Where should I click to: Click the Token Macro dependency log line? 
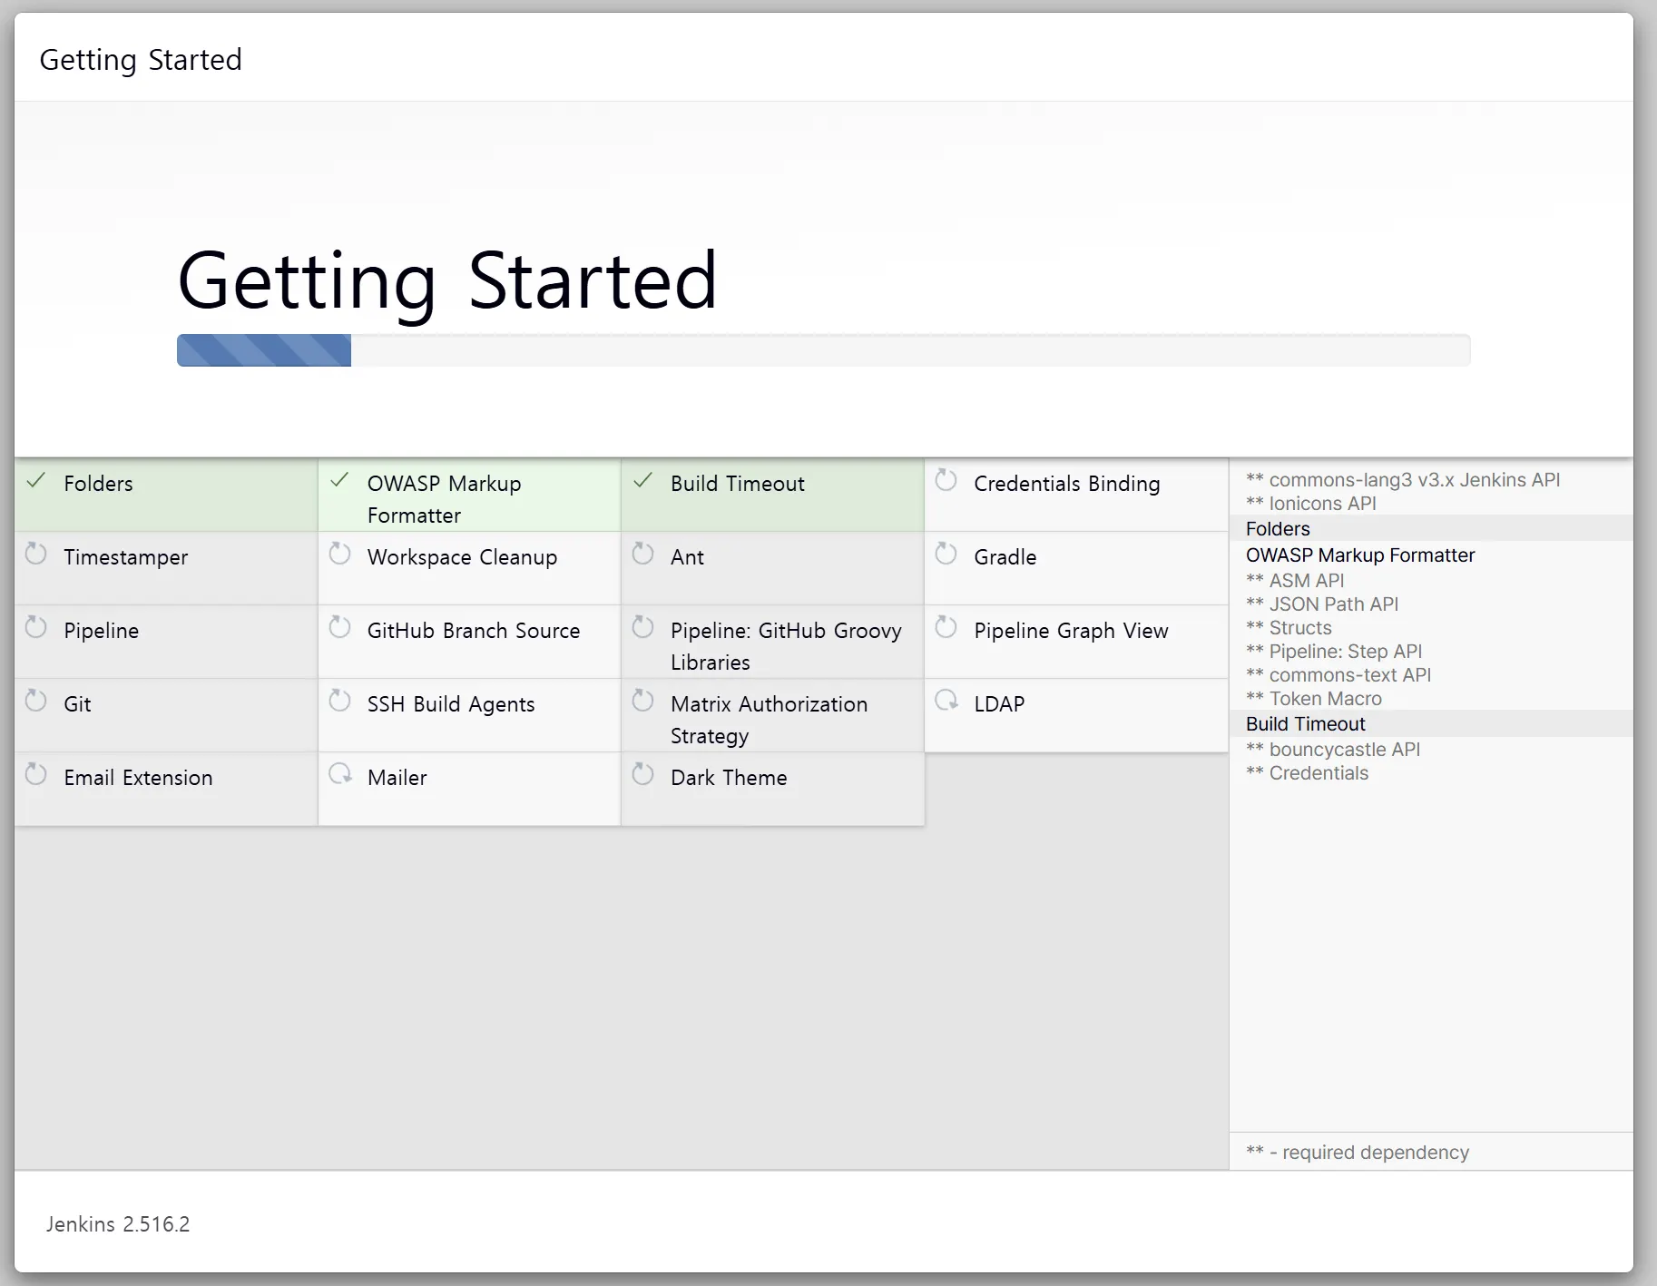tap(1314, 698)
